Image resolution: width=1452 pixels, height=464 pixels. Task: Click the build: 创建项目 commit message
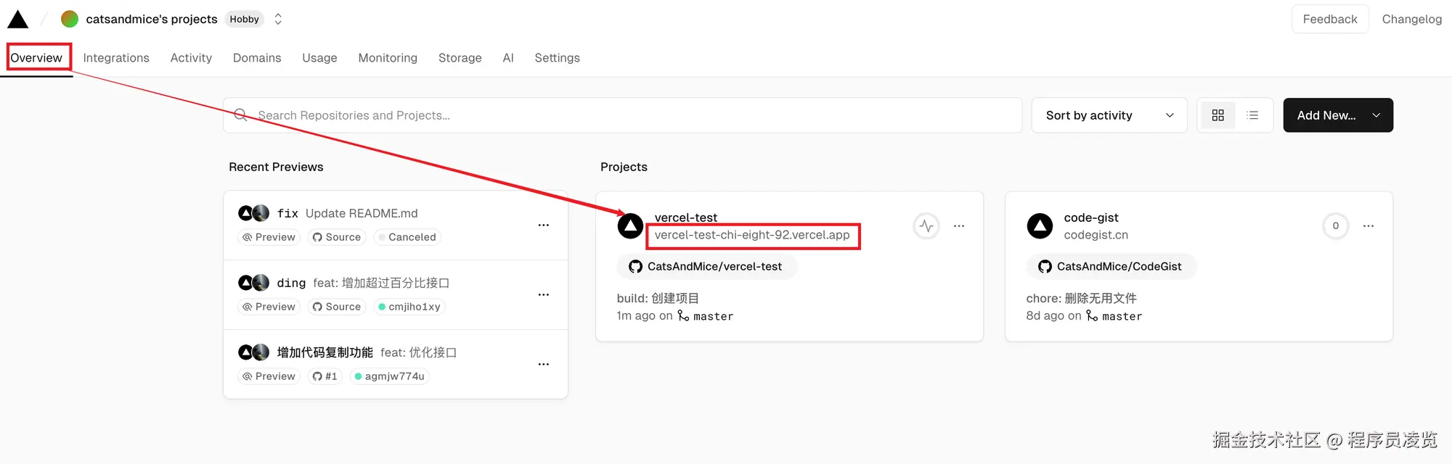point(658,298)
